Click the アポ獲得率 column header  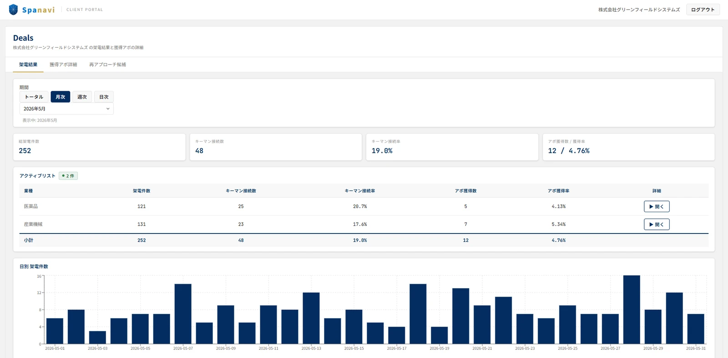pos(558,191)
